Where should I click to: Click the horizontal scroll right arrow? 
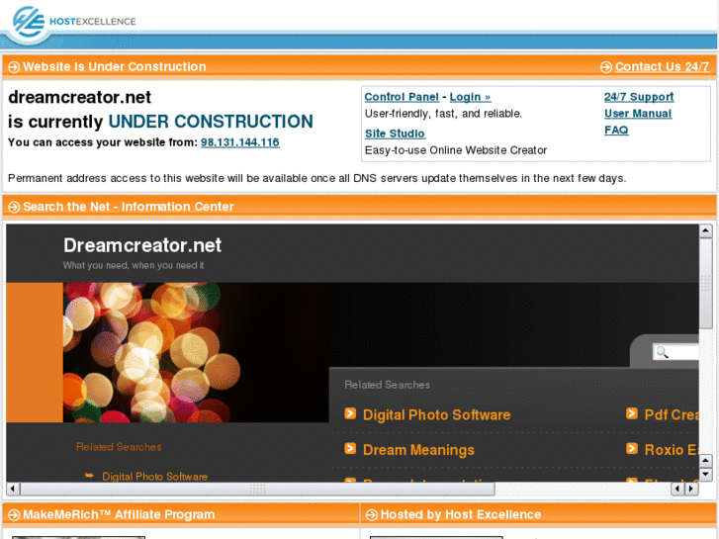[x=691, y=489]
